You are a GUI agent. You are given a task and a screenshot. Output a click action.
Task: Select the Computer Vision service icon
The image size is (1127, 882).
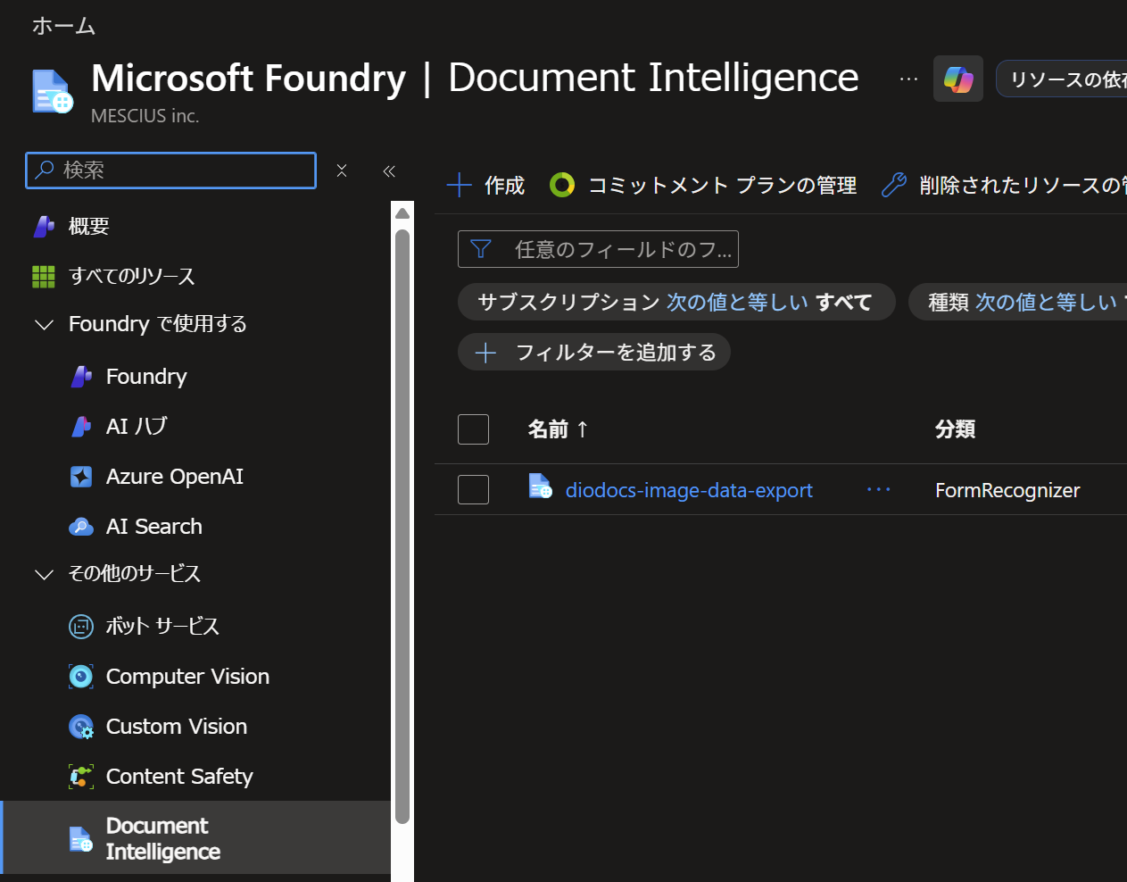click(80, 676)
